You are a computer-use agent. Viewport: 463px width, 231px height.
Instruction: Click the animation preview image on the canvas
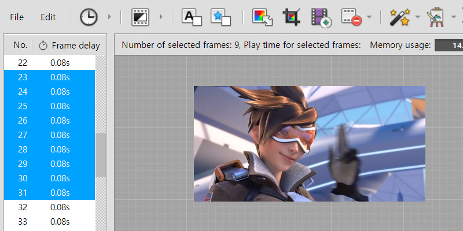[310, 144]
